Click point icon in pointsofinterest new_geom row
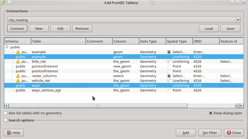This screenshot has height=139, width=248. [169, 66]
